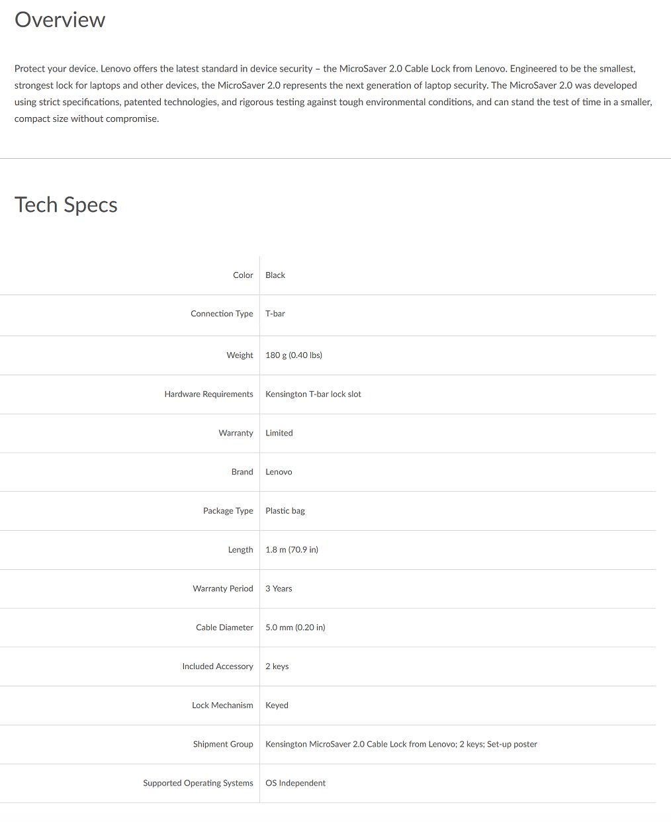Click the Keyed lock mechanism value

coord(277,706)
